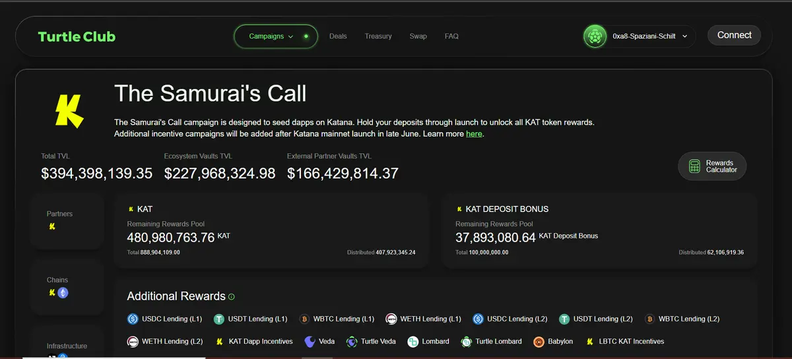The image size is (792, 359).
Task: Click the Turtle Lombard icon
Action: coord(466,342)
